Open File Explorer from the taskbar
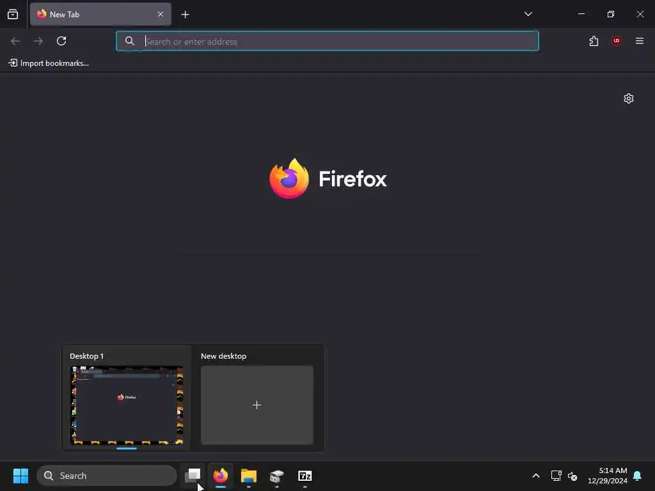The width and height of the screenshot is (655, 491). tap(249, 476)
